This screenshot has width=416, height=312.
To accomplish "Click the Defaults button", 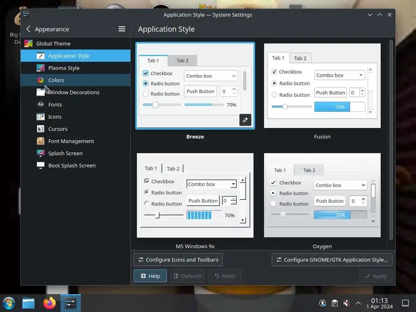I will coord(187,276).
